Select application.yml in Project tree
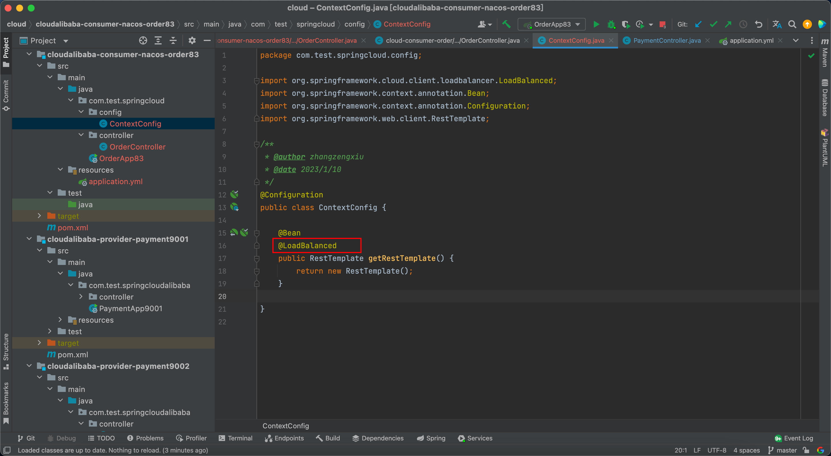This screenshot has width=831, height=456. point(115,181)
